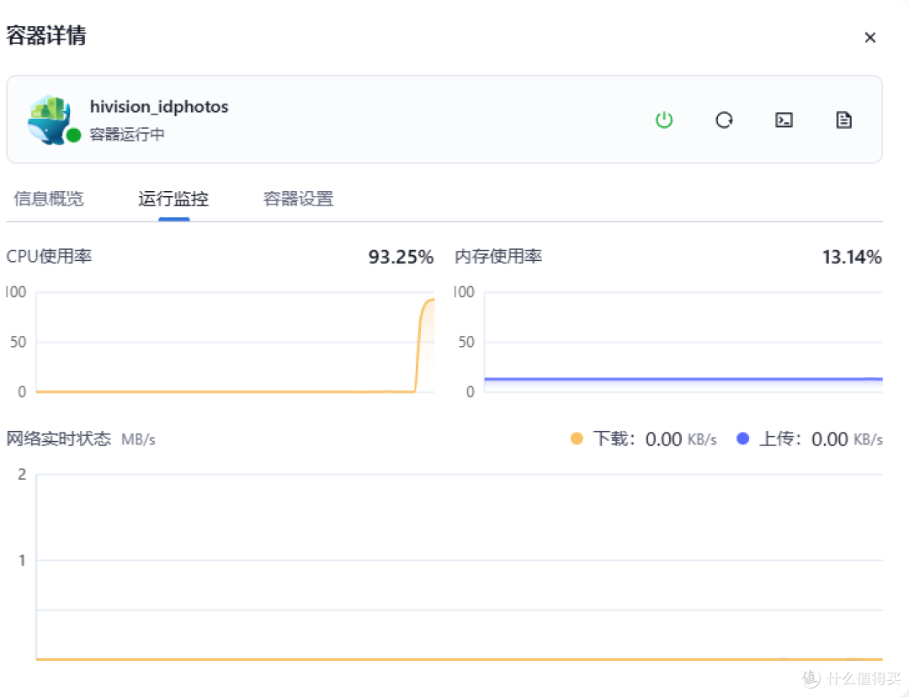This screenshot has height=697, width=909.
Task: Click the 网络实时状态 heading
Action: click(59, 439)
